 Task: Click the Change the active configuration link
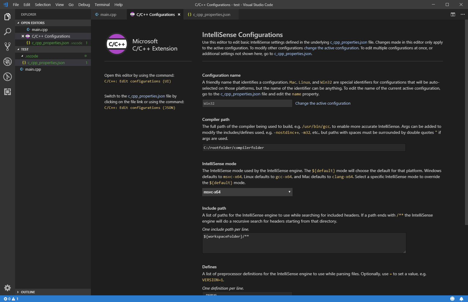tap(323, 103)
